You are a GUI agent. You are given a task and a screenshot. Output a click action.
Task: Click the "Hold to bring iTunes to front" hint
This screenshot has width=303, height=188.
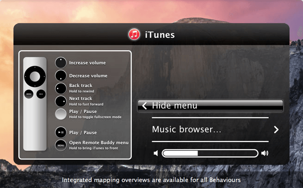(x=93, y=148)
